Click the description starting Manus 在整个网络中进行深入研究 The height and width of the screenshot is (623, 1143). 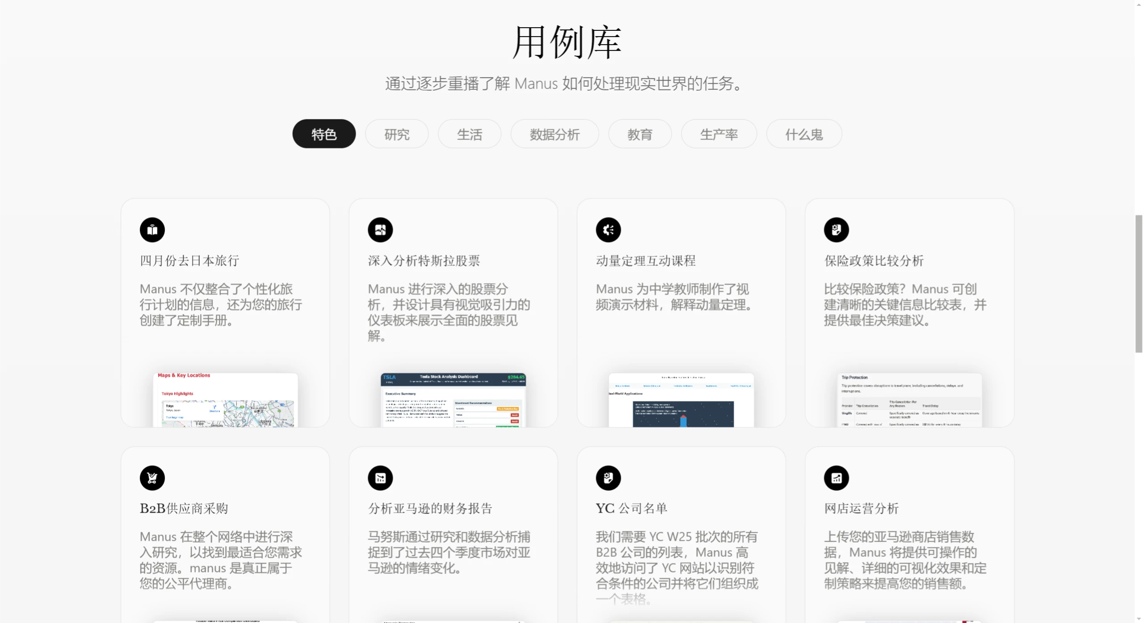pyautogui.click(x=221, y=560)
